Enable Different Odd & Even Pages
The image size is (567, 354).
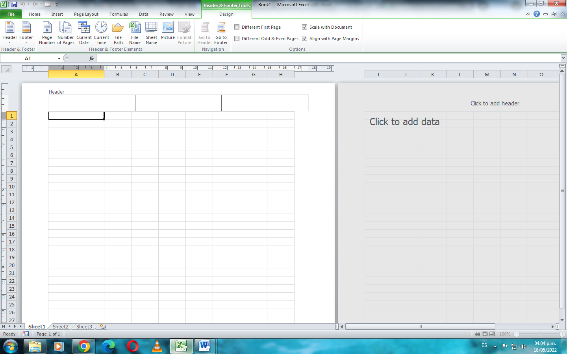pyautogui.click(x=237, y=39)
